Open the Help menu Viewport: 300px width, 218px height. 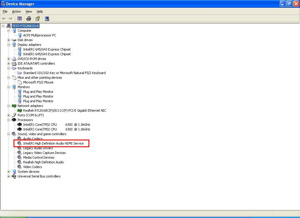[40, 11]
